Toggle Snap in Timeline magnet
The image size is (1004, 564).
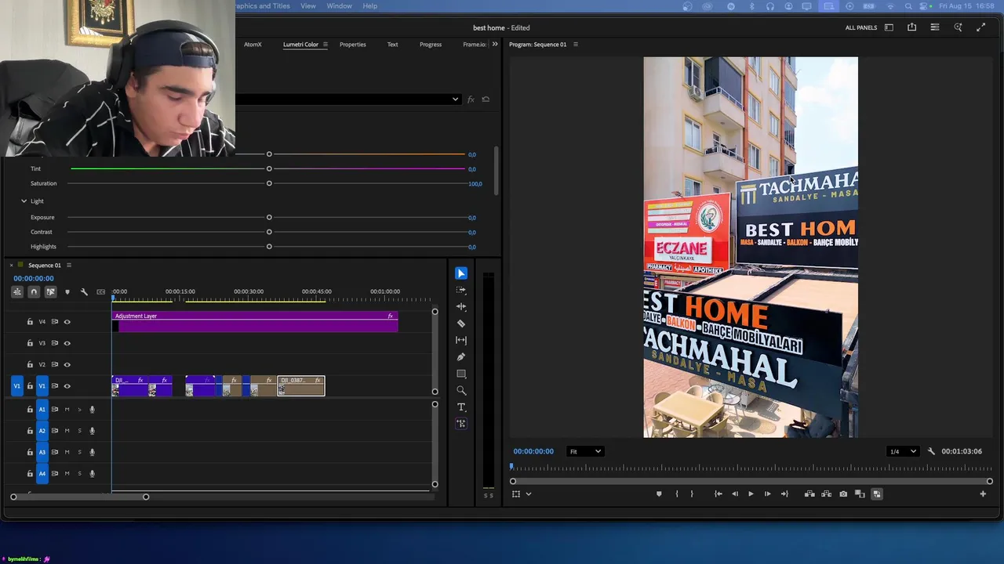click(x=34, y=292)
